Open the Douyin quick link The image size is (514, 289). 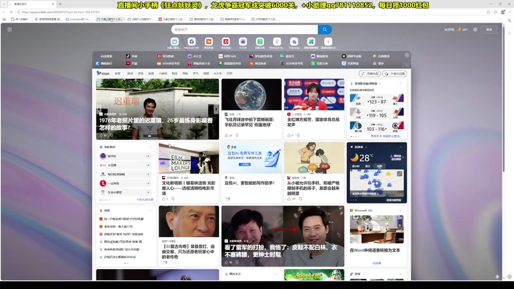(x=132, y=56)
